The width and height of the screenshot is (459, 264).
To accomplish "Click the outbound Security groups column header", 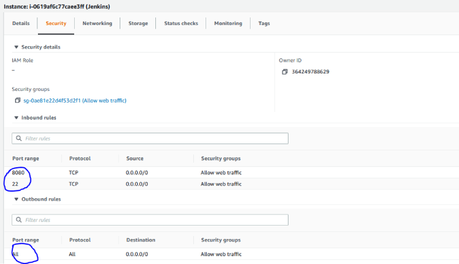I will pyautogui.click(x=221, y=240).
